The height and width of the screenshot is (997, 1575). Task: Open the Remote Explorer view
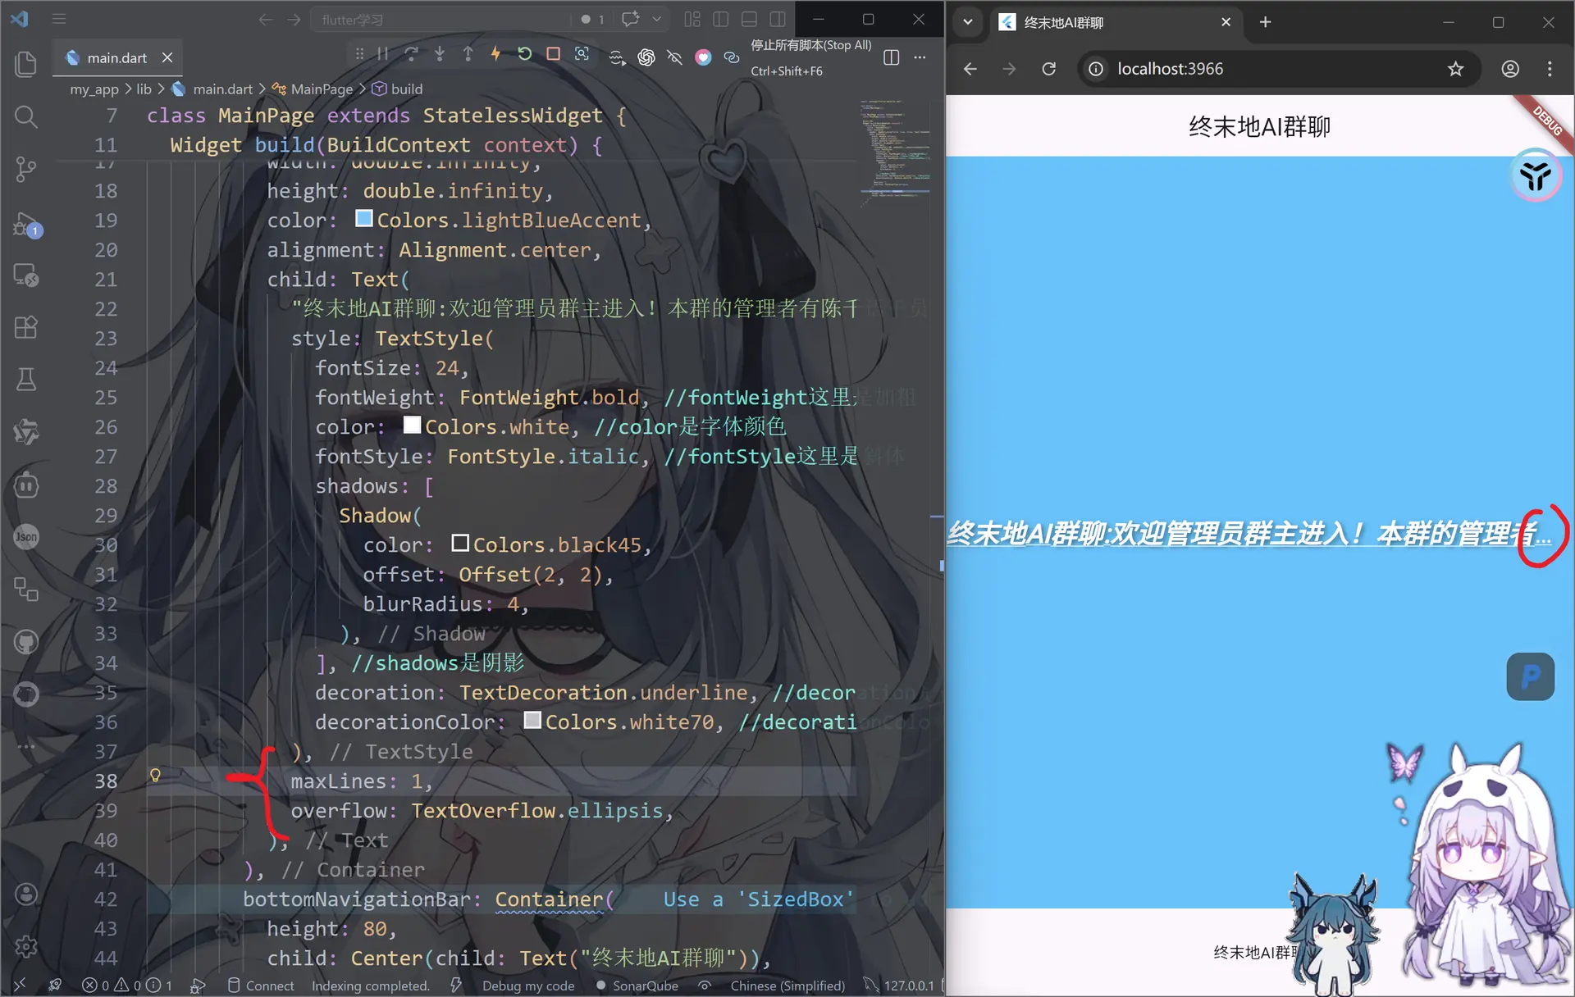tap(26, 275)
